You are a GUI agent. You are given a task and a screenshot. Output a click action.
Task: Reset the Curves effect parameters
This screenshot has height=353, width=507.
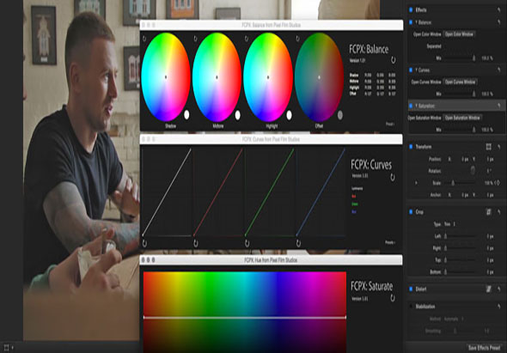coord(499,70)
